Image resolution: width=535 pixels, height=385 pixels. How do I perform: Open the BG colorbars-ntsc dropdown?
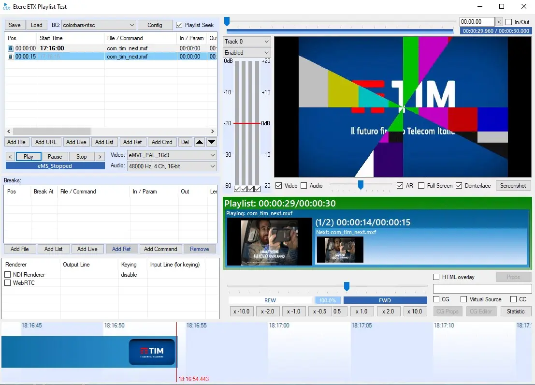(99, 25)
